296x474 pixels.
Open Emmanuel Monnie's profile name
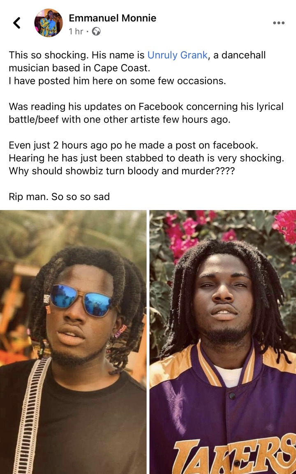pyautogui.click(x=113, y=18)
